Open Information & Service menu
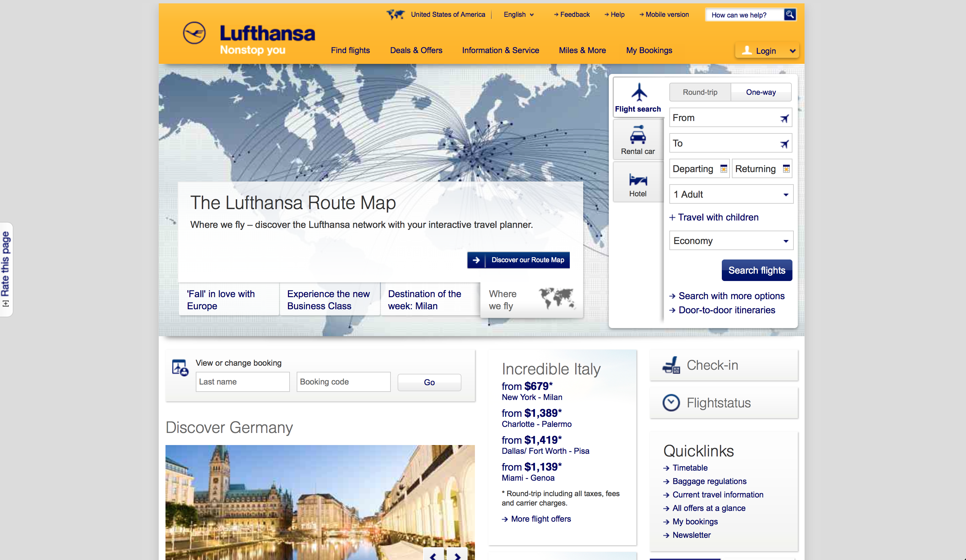Viewport: 966px width, 560px height. point(500,50)
